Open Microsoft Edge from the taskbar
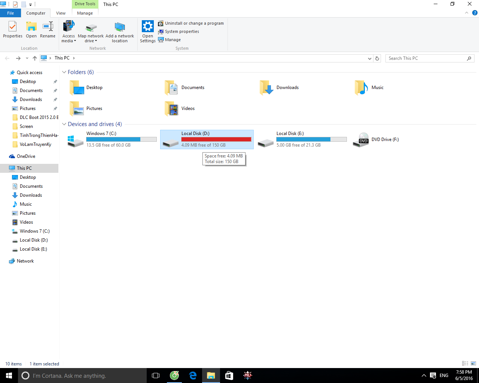This screenshot has width=479, height=383. pyautogui.click(x=193, y=376)
